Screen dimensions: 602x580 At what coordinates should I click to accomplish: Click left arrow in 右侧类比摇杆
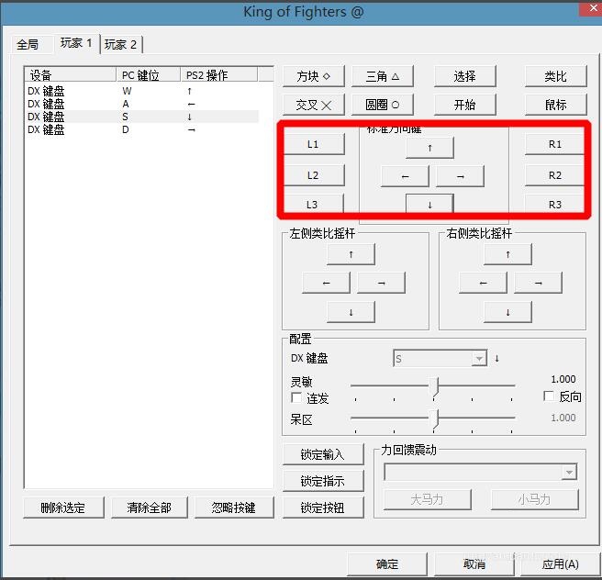484,283
